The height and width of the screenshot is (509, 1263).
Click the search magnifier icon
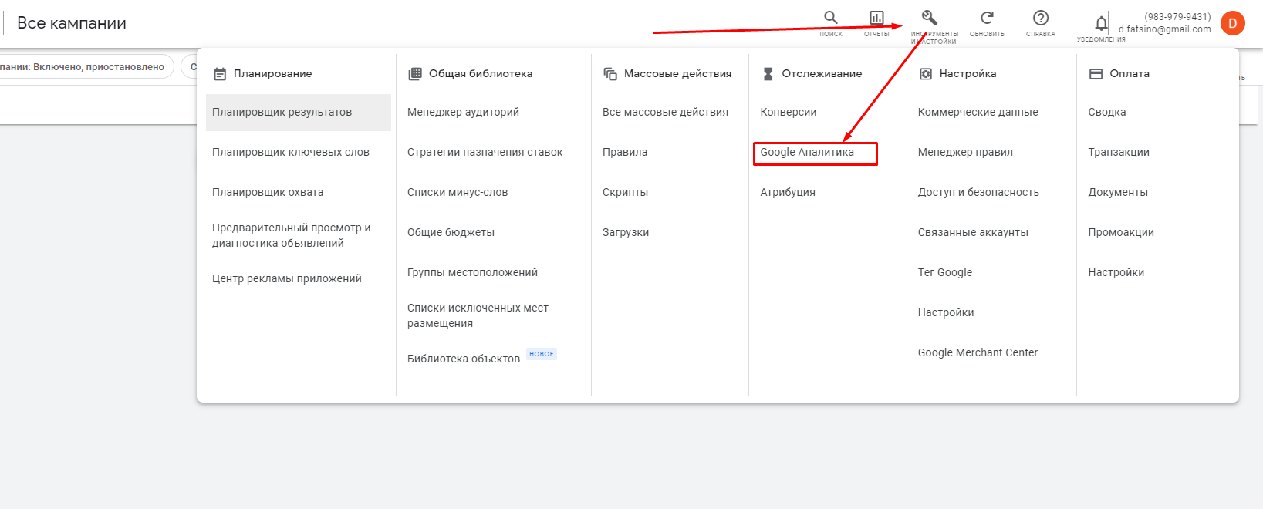coord(830,19)
